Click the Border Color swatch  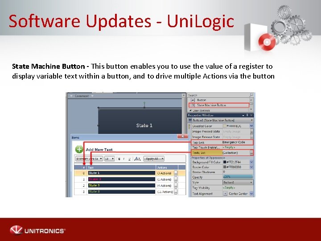[x=225, y=167]
